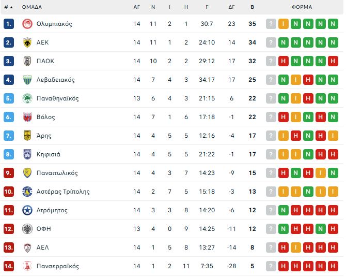Click the rank 14 position badge
This screenshot has height=277, width=346.
(8, 266)
